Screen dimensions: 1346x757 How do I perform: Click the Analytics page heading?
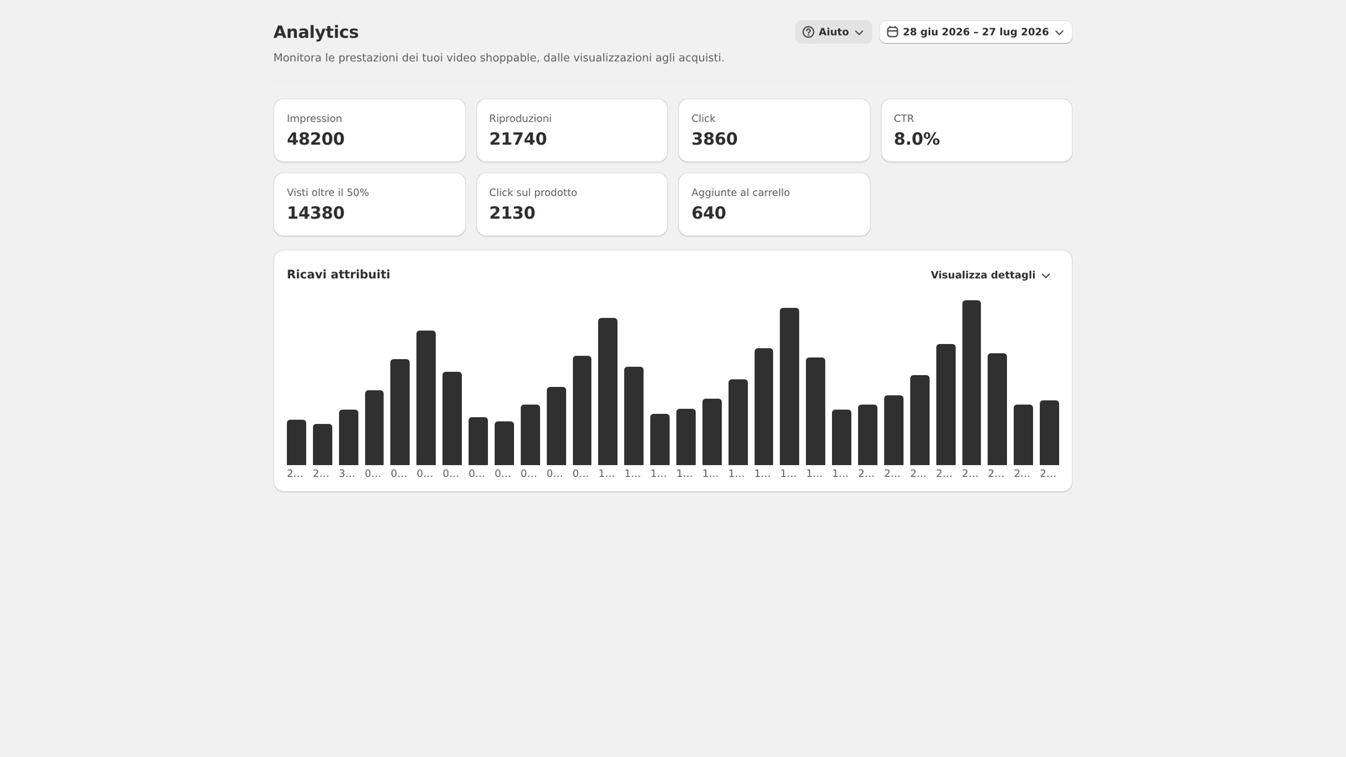pyautogui.click(x=315, y=32)
